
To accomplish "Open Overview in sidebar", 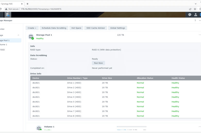I will tap(2, 29).
